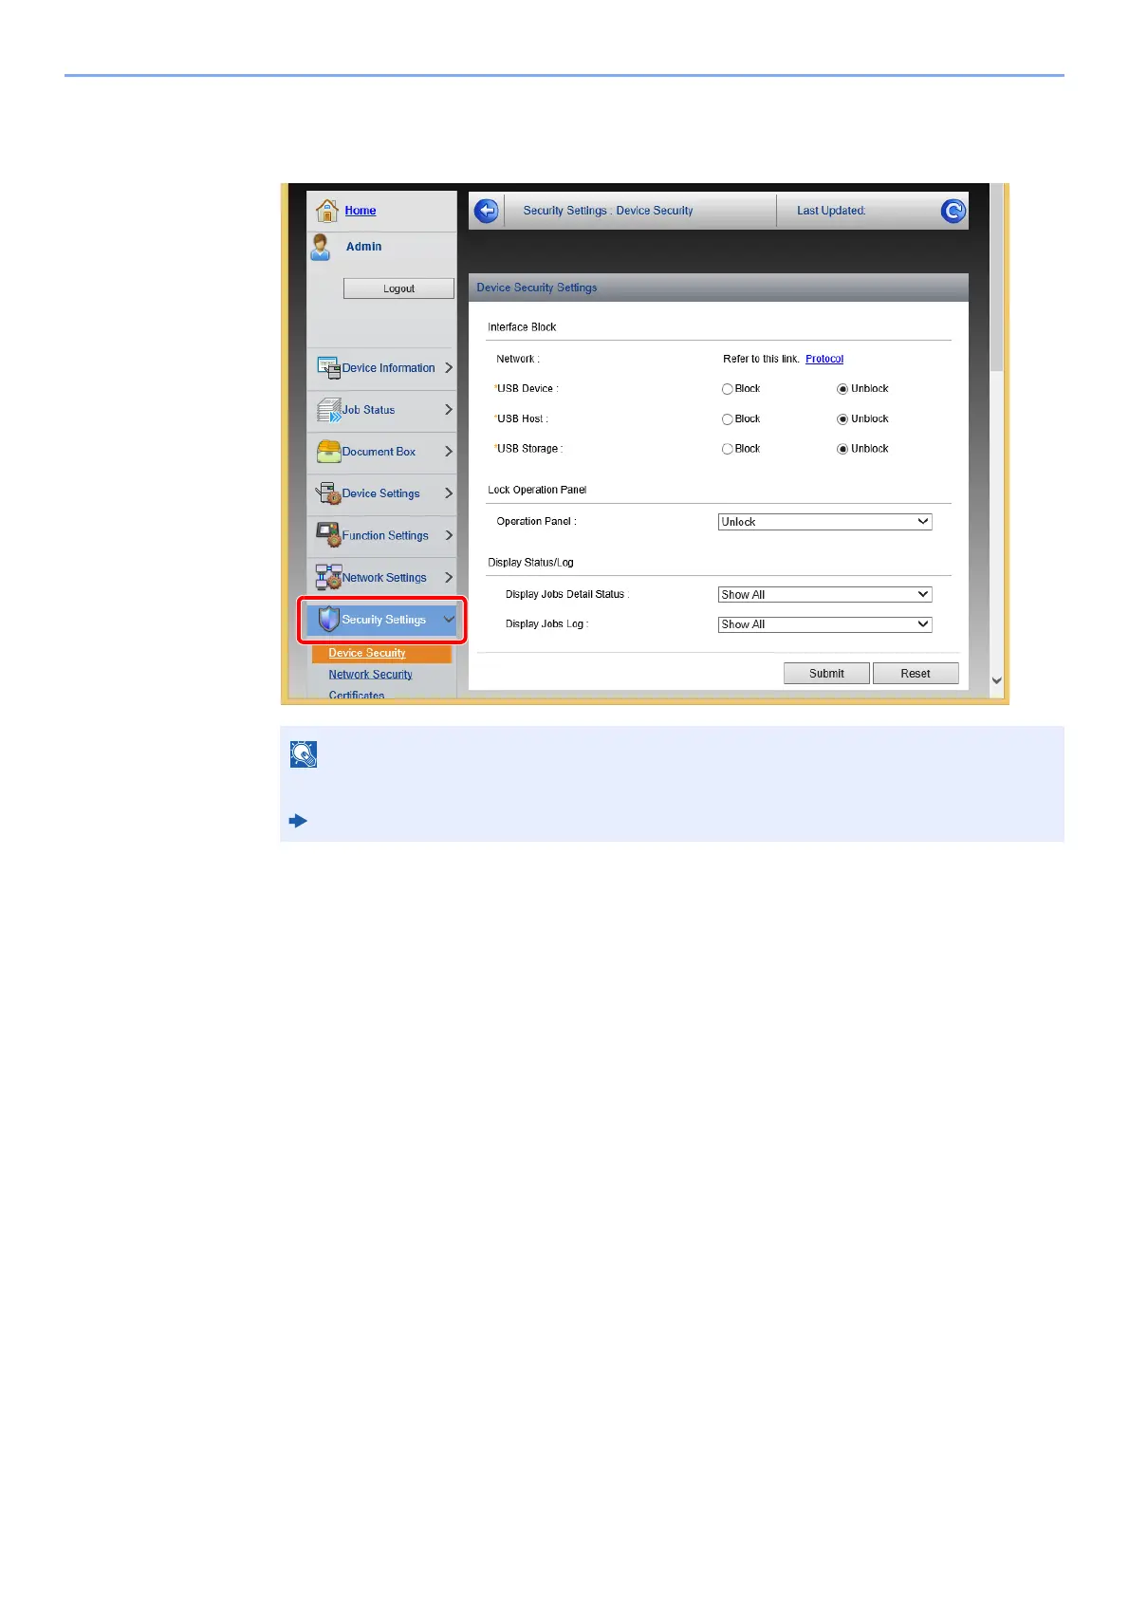Click the Home house icon
Viewport: 1129px width, 1598px height.
pyautogui.click(x=327, y=210)
